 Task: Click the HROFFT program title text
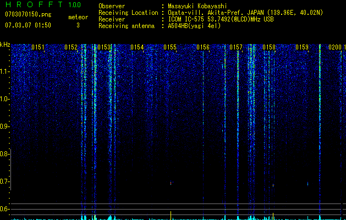pyautogui.click(x=34, y=4)
